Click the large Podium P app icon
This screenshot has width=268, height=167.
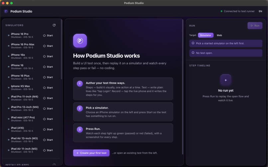(x=80, y=41)
